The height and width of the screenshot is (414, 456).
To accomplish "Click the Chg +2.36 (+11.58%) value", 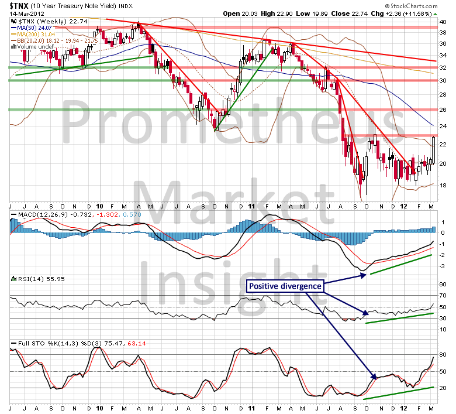I will [401, 13].
